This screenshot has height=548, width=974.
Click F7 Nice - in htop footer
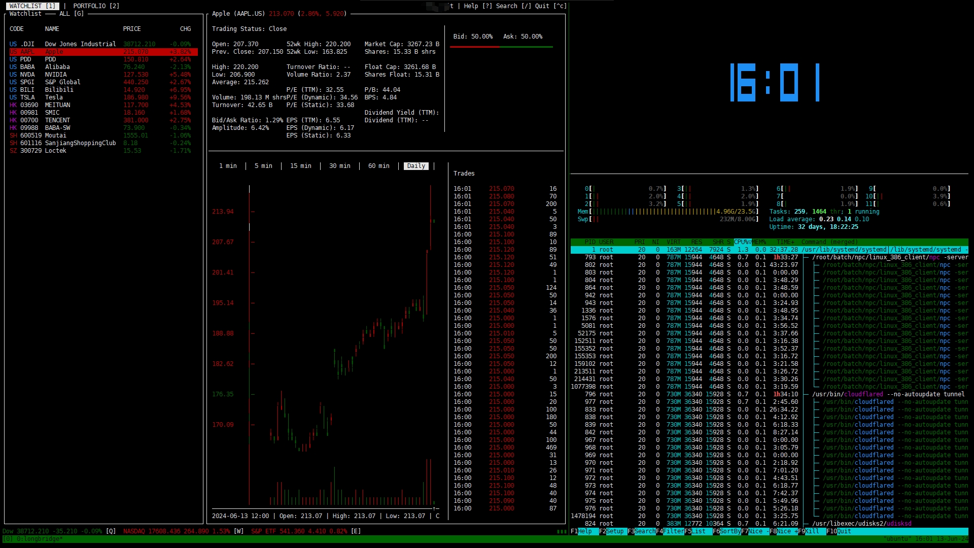(755, 531)
